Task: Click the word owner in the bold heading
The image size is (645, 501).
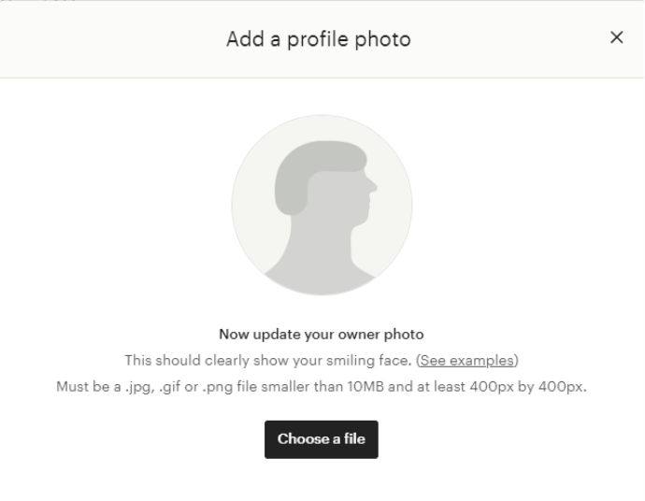Action: coord(361,335)
